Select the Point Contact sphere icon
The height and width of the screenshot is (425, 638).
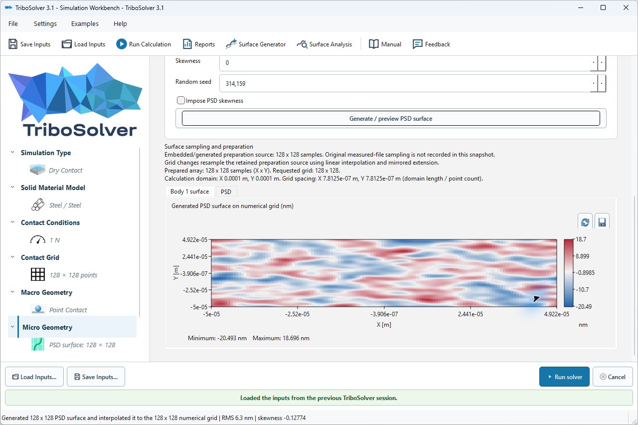tap(38, 310)
